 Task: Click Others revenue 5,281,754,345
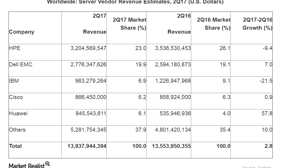tap(88, 130)
